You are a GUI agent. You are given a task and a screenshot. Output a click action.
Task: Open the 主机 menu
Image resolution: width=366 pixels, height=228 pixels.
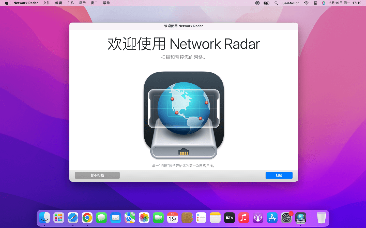tap(70, 3)
